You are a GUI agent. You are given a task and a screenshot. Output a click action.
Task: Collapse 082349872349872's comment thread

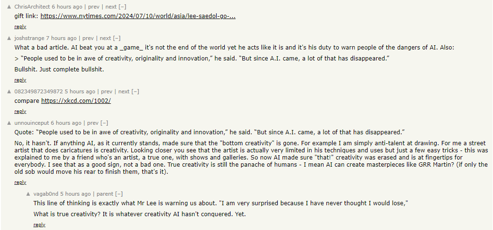(x=135, y=91)
